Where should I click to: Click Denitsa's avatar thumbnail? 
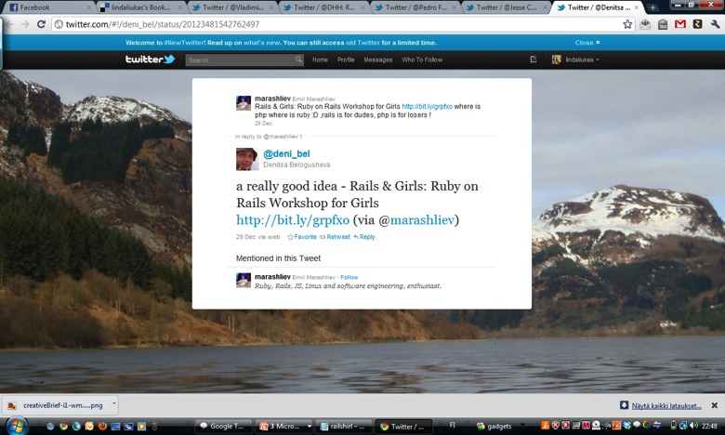coord(247,159)
